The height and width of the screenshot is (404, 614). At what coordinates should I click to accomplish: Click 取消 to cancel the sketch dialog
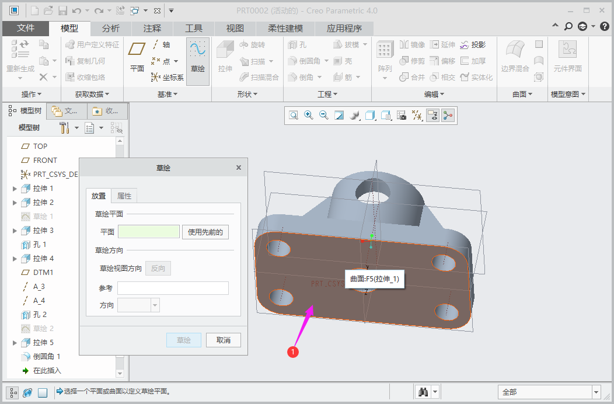224,340
